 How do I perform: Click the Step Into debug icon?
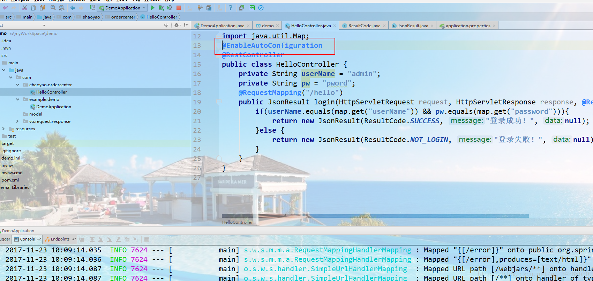[100, 239]
